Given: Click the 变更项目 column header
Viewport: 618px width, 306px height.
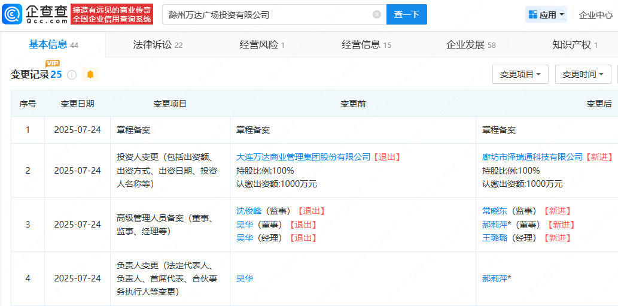Looking at the screenshot, I should (x=170, y=104).
